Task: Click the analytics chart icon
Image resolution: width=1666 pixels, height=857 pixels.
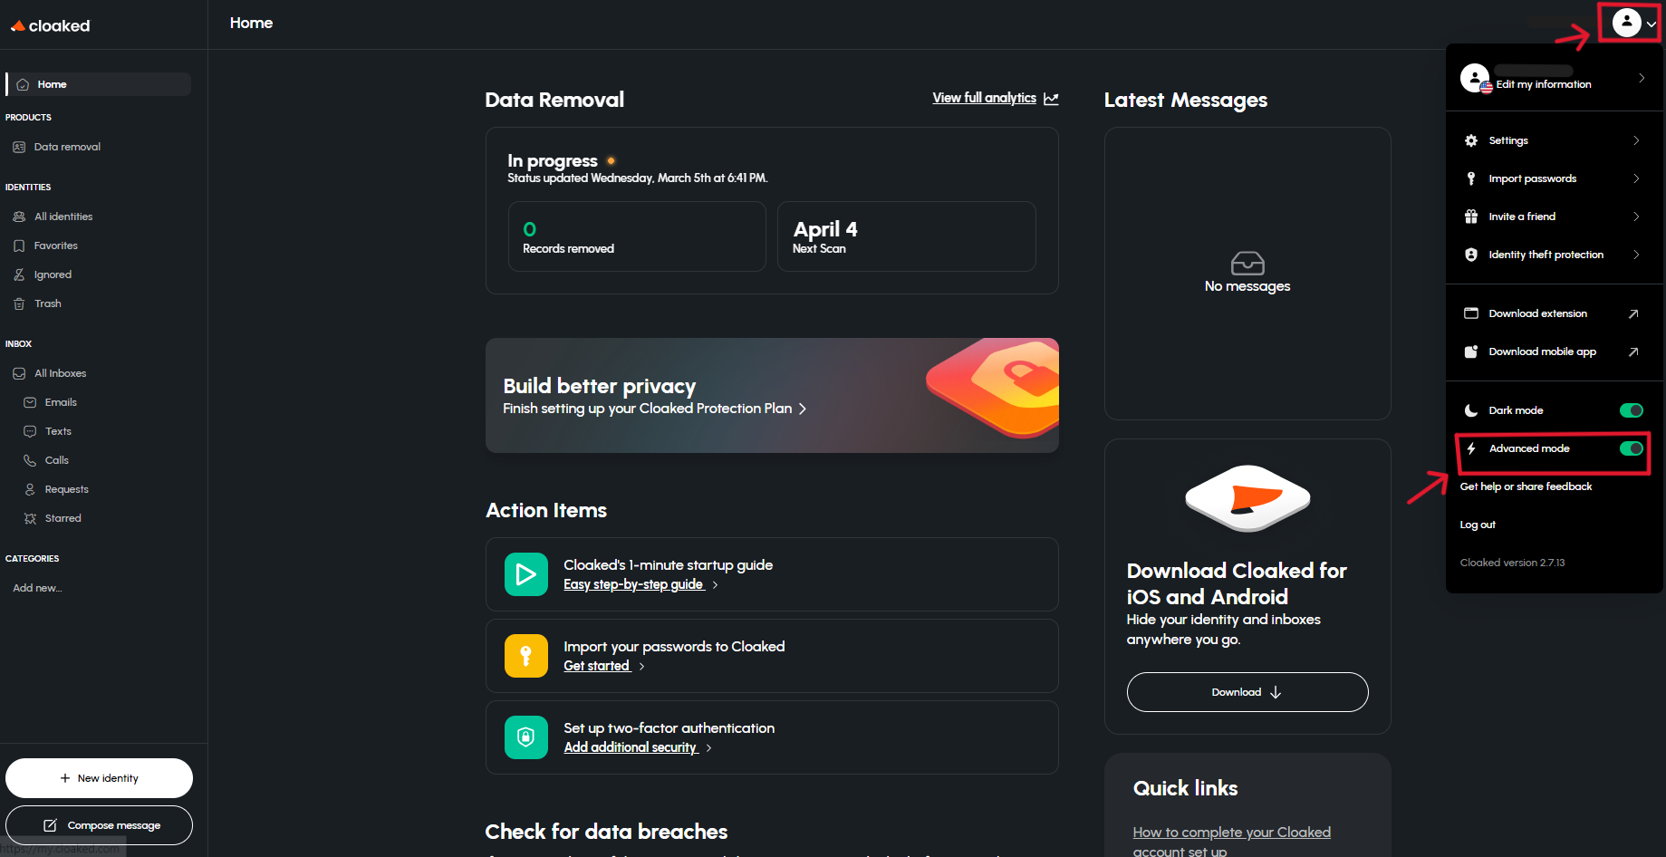Action: 1051,98
